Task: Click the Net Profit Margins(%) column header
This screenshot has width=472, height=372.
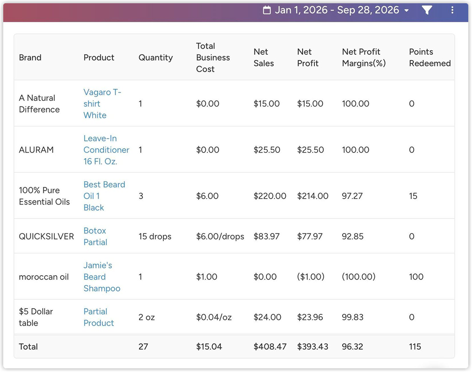Action: [364, 58]
